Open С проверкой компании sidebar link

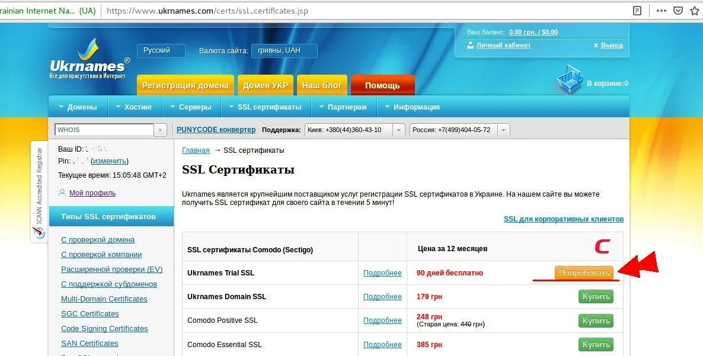click(101, 254)
